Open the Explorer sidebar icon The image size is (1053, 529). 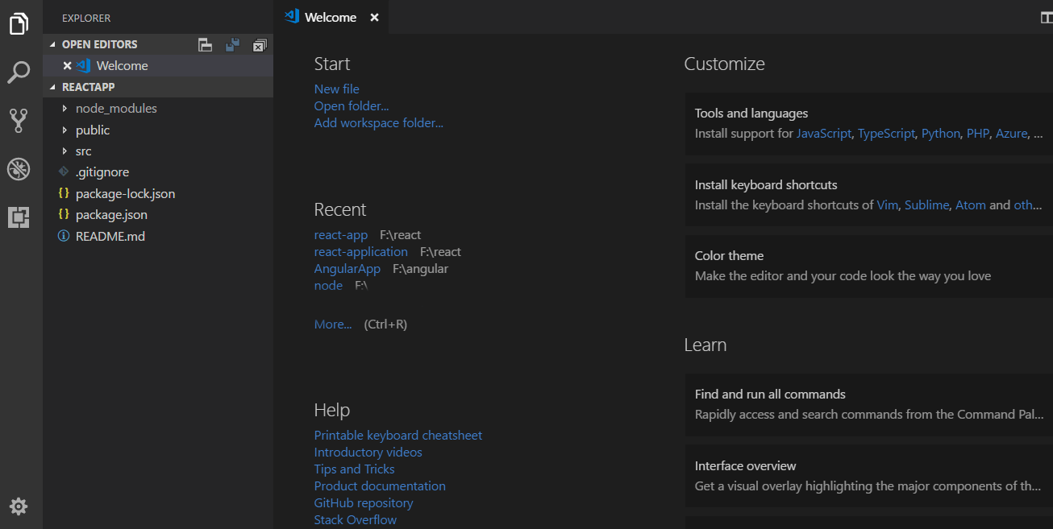coord(19,23)
